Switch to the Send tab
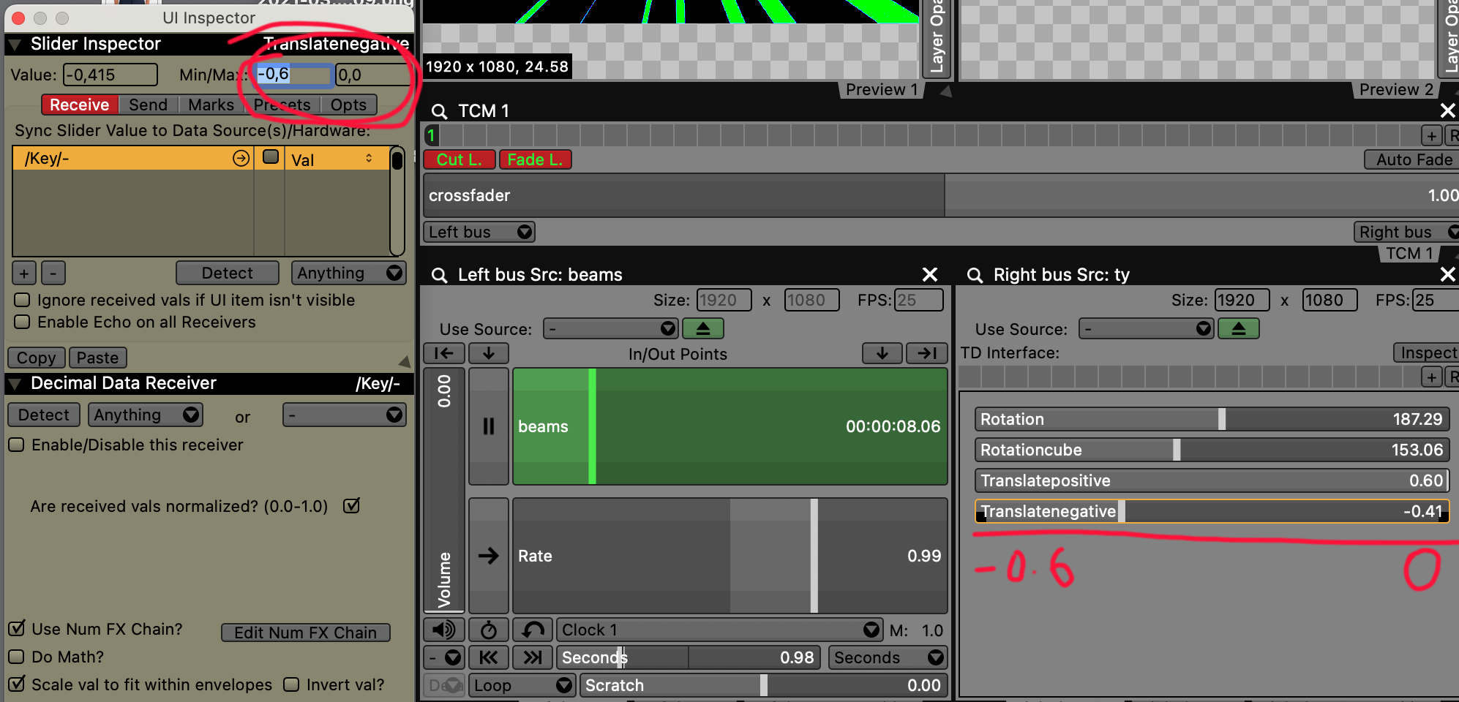1459x702 pixels. [x=148, y=105]
